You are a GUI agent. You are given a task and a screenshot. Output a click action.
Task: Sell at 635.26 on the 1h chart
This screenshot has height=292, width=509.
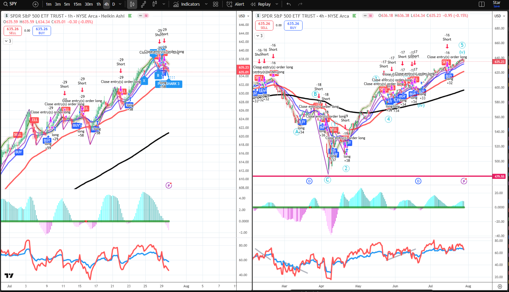coord(13,31)
